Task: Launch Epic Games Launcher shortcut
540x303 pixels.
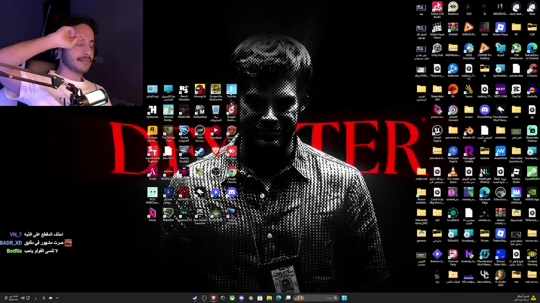Action: [200, 217]
